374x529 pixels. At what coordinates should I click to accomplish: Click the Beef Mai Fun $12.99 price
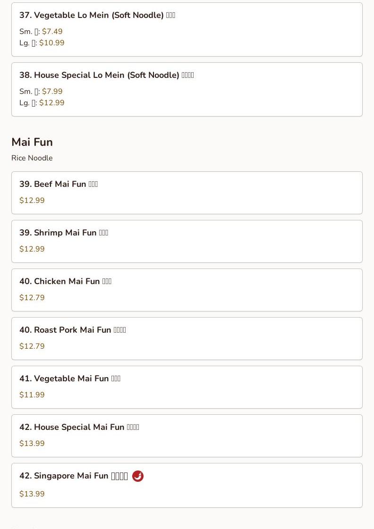click(32, 201)
